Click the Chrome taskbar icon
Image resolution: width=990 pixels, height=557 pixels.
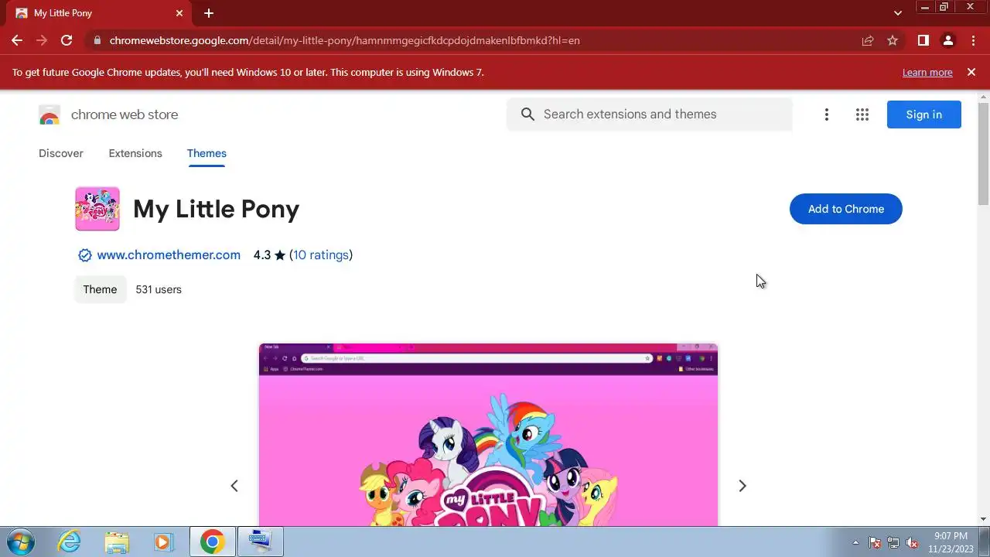pos(213,542)
